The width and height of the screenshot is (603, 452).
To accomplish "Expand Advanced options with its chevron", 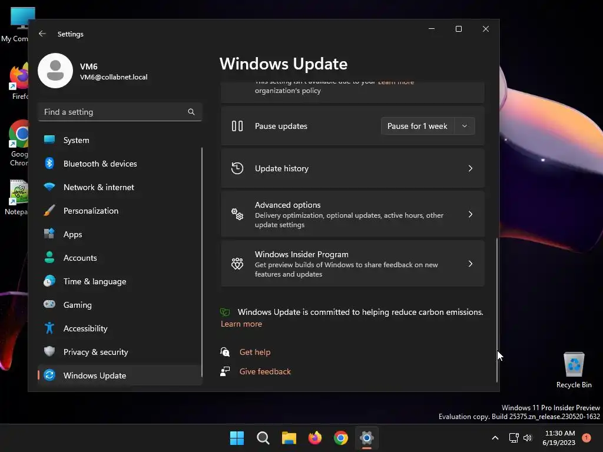I will [x=471, y=214].
